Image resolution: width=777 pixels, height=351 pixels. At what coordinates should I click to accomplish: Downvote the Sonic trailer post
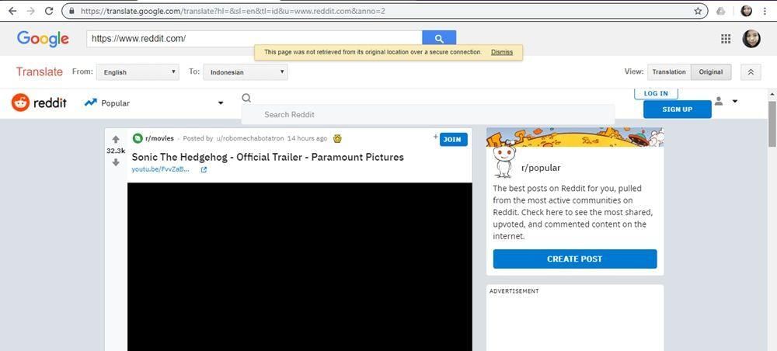[x=116, y=162]
